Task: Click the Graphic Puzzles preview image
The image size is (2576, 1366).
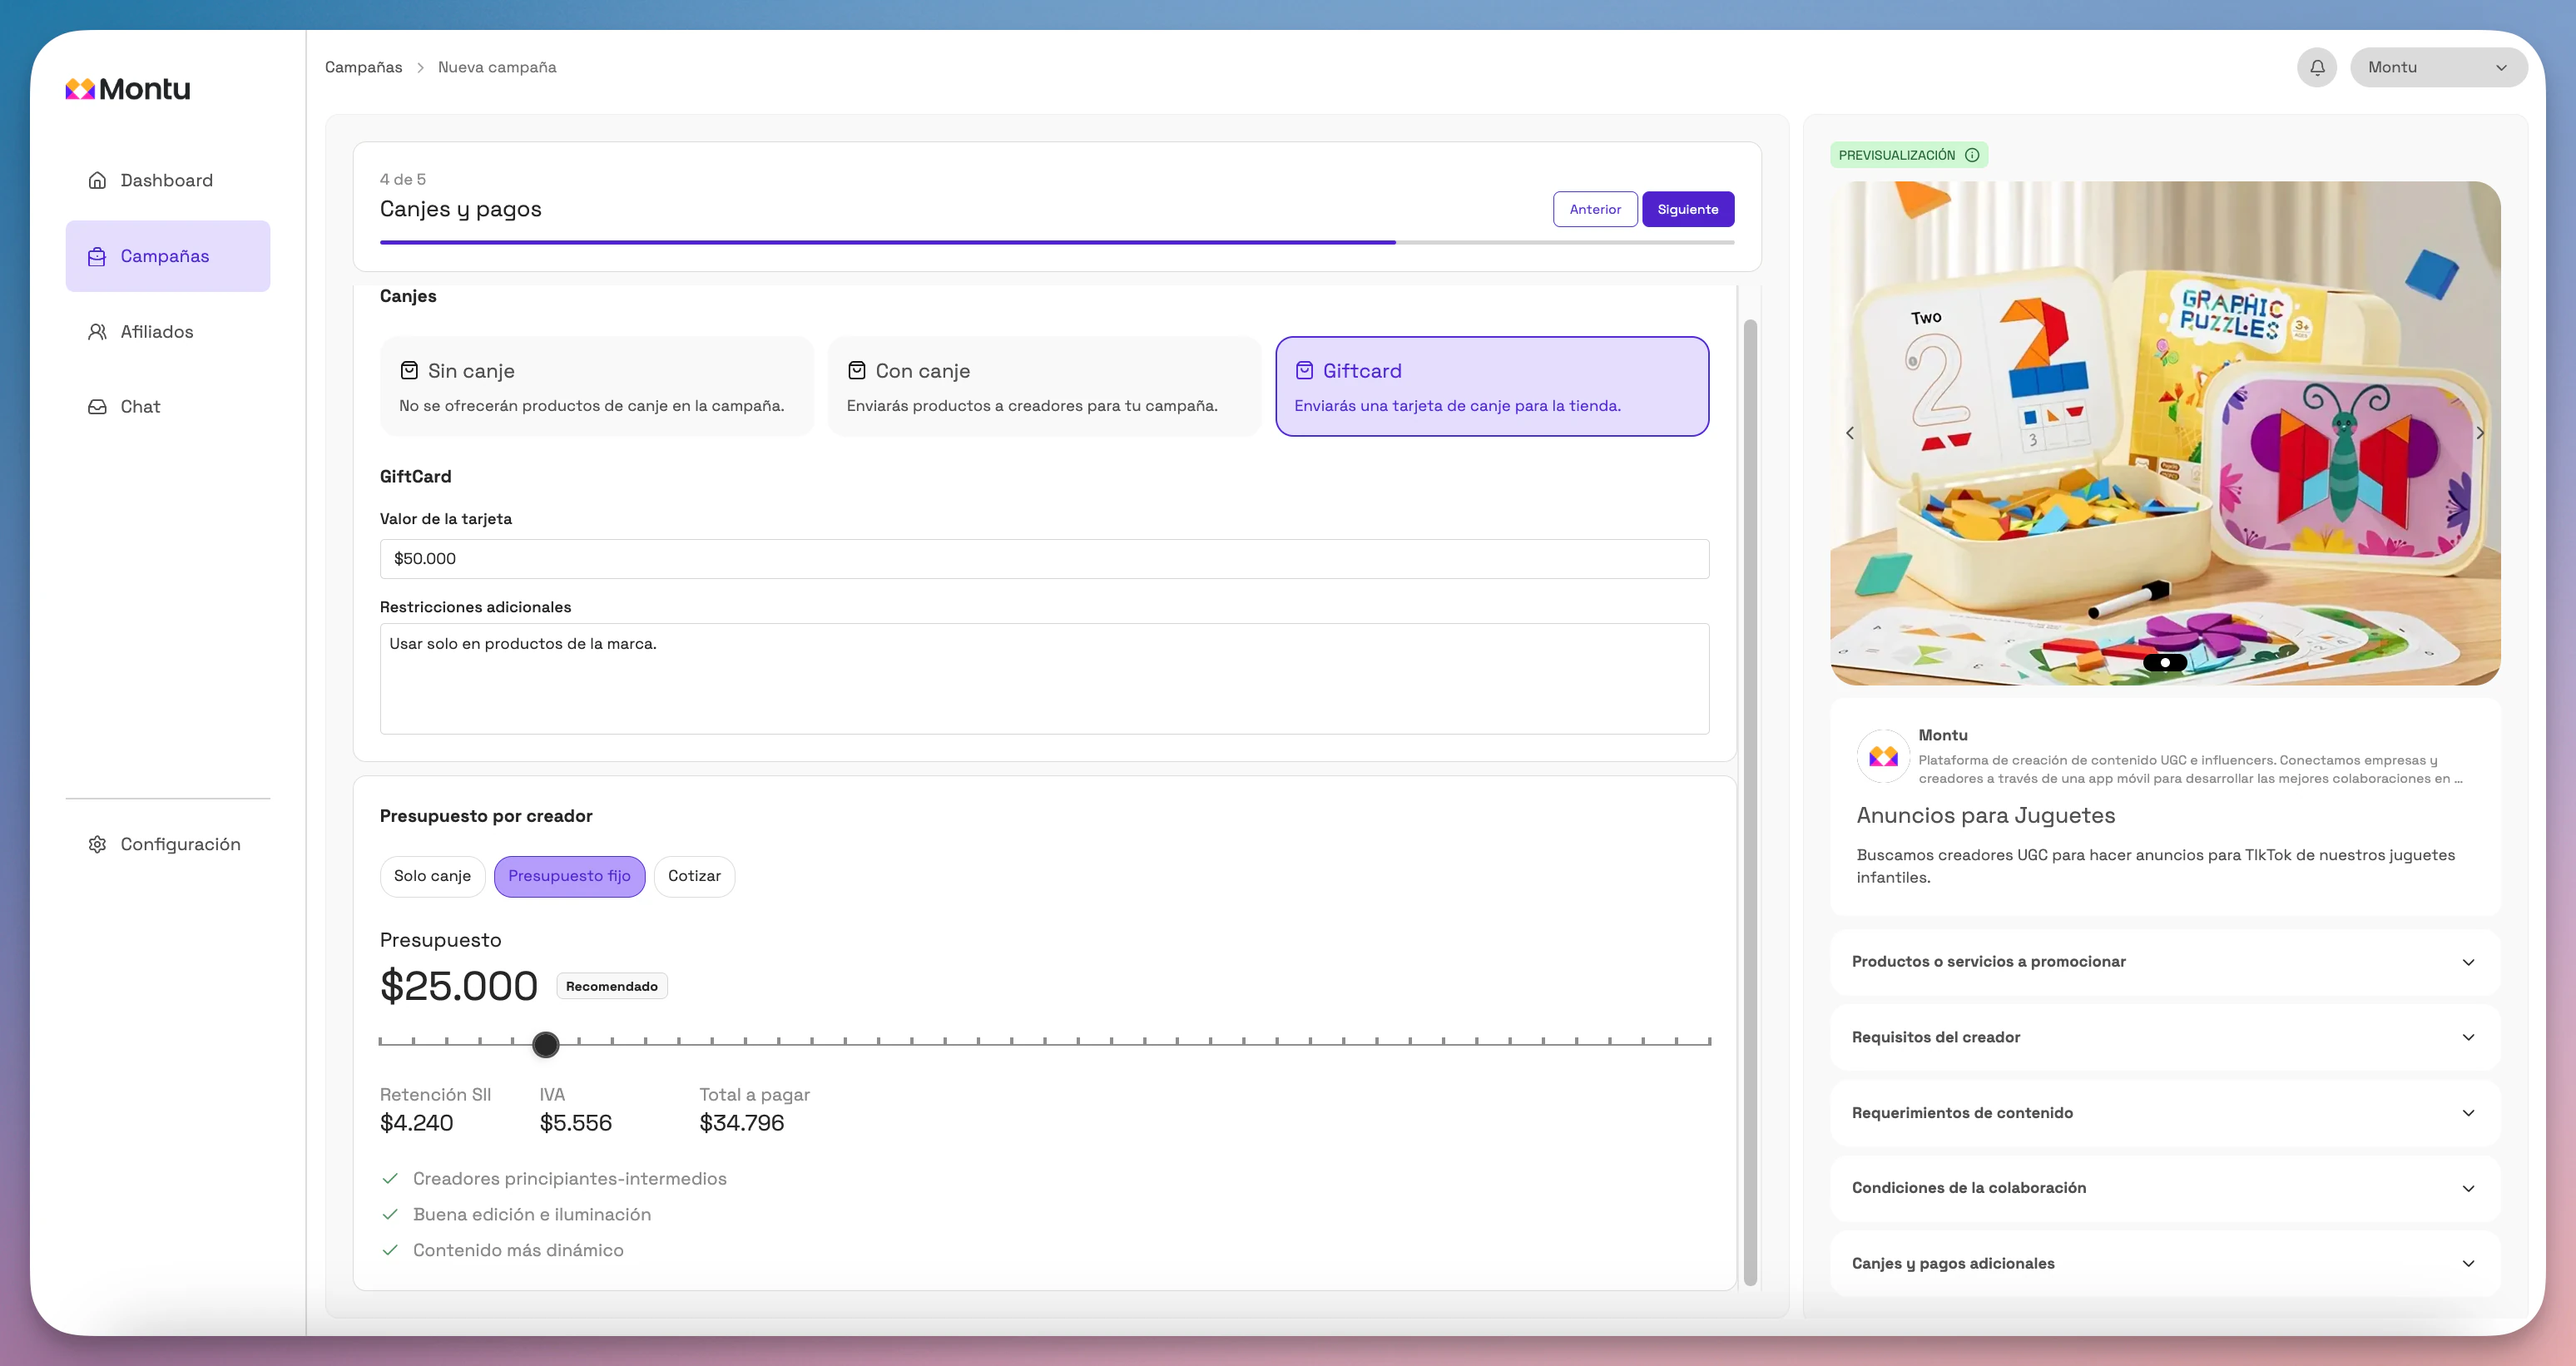Action: click(x=2165, y=433)
